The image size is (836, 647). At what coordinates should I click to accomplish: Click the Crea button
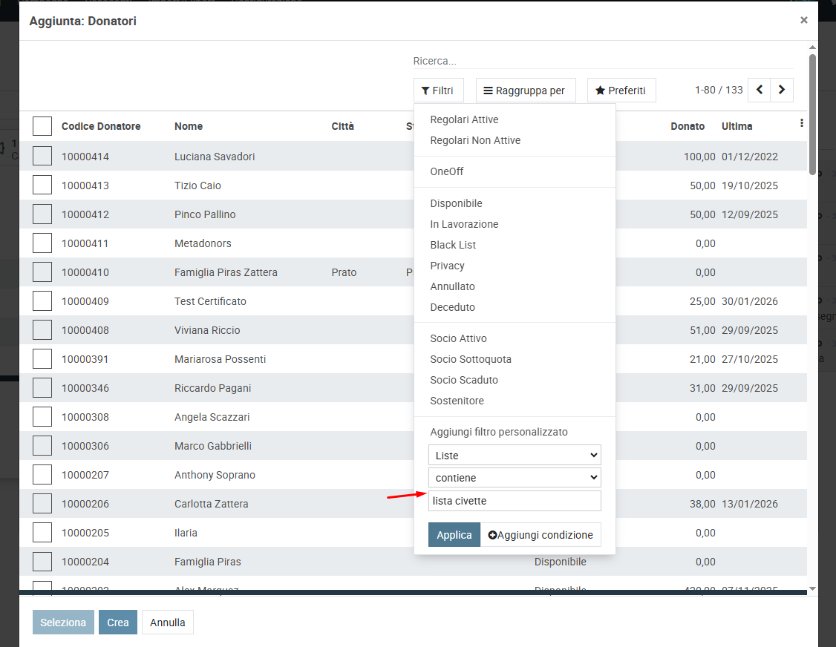pyautogui.click(x=118, y=623)
